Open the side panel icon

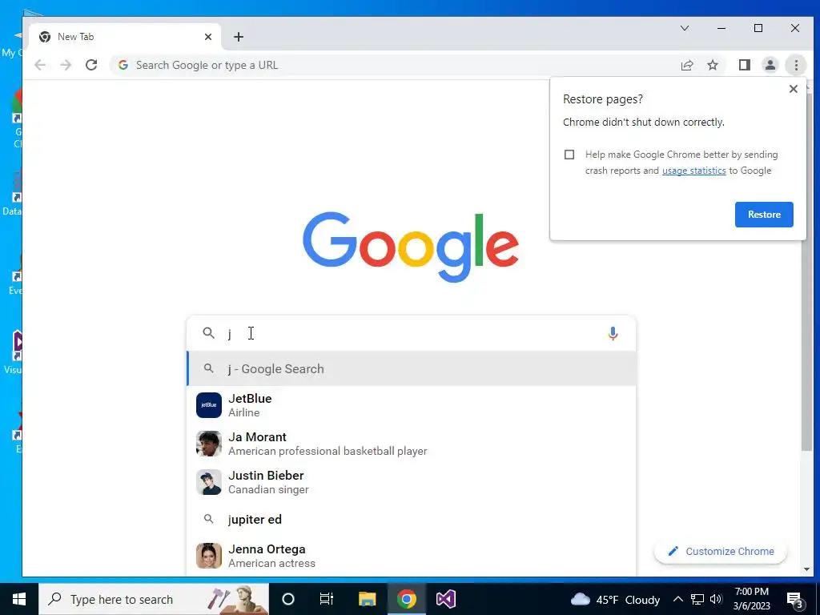click(744, 65)
